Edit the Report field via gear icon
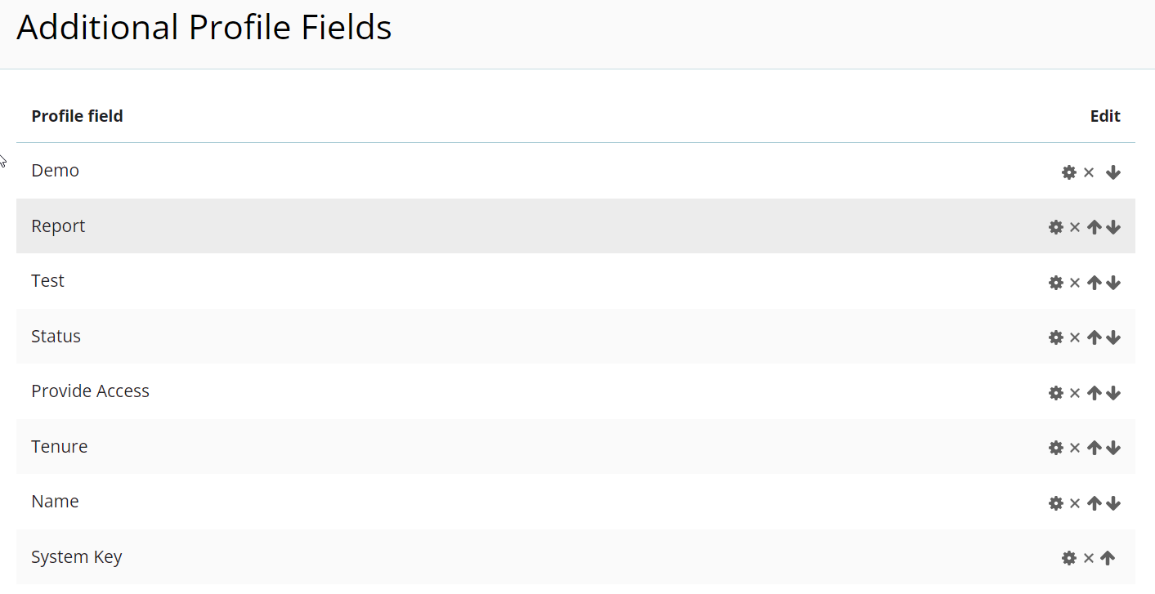 point(1055,227)
